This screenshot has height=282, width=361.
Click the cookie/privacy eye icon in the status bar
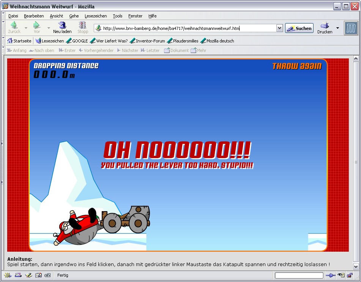tap(341, 275)
